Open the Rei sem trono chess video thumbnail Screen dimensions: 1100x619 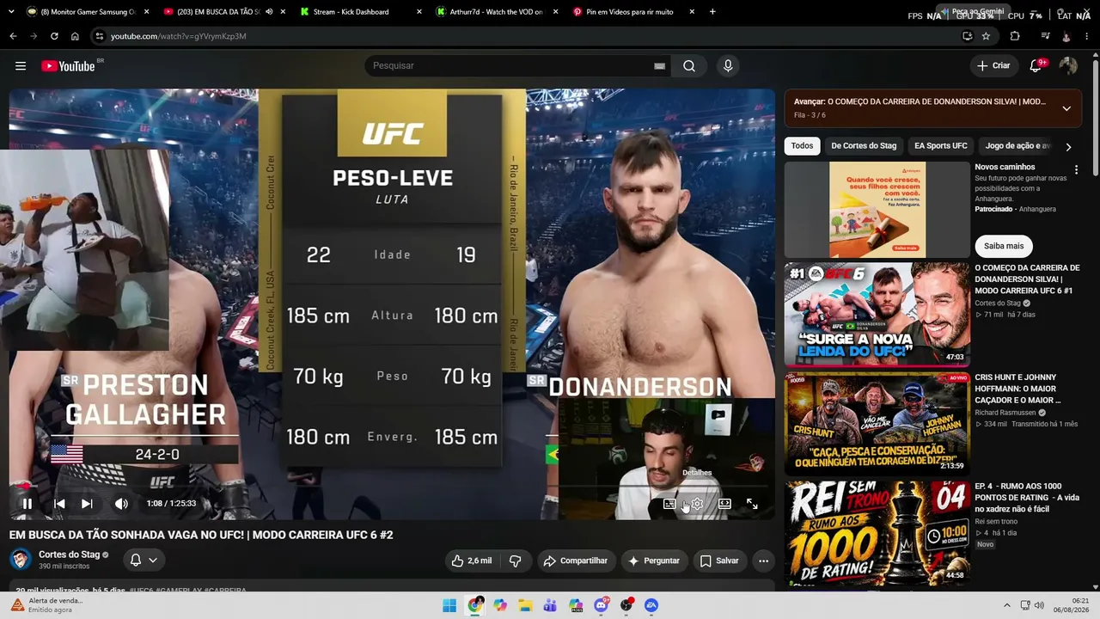point(877,532)
